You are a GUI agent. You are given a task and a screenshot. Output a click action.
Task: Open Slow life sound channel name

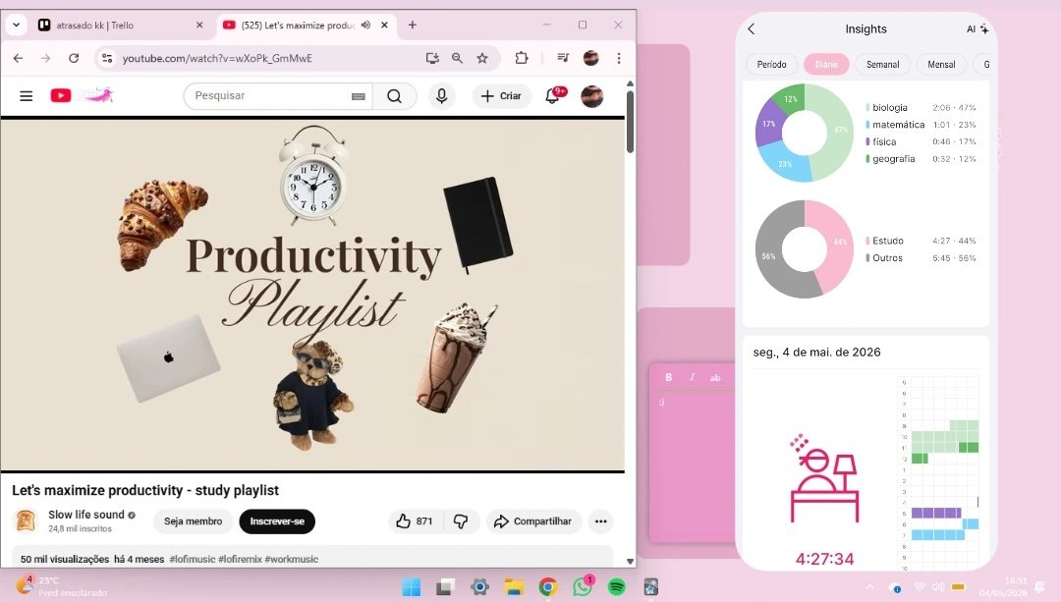85,515
